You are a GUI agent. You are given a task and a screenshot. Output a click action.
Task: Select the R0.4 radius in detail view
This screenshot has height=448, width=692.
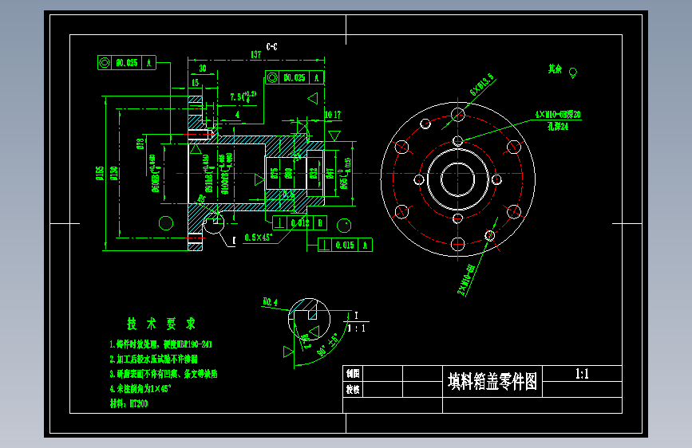[270, 302]
